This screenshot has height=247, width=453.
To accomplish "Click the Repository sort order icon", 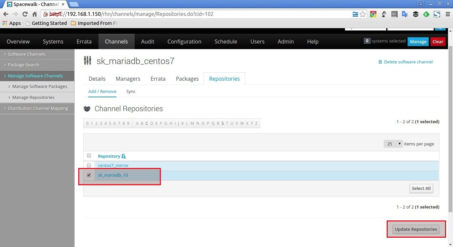I will pyautogui.click(x=124, y=156).
